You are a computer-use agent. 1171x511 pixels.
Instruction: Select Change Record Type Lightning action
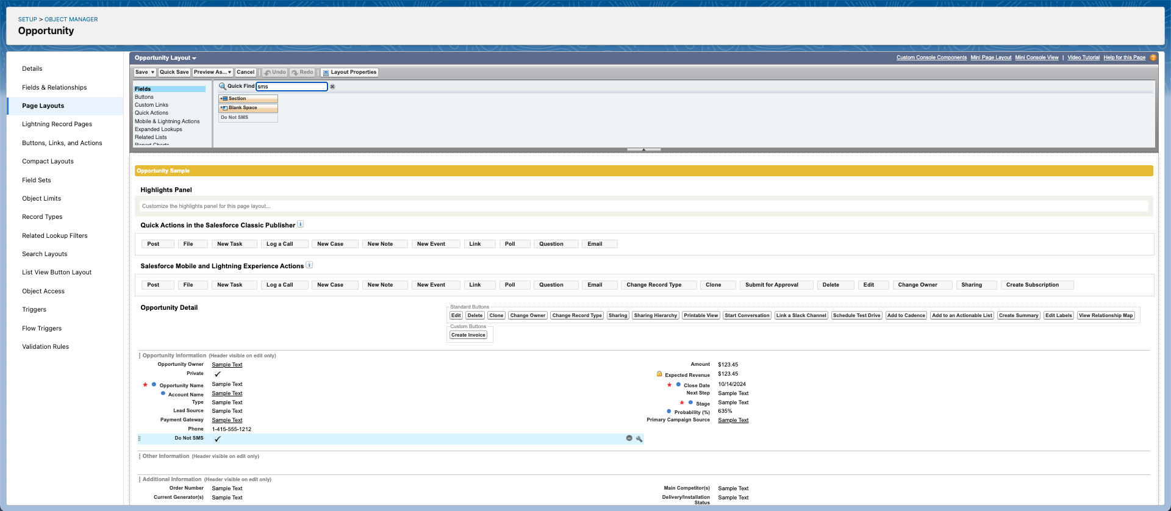coord(659,285)
